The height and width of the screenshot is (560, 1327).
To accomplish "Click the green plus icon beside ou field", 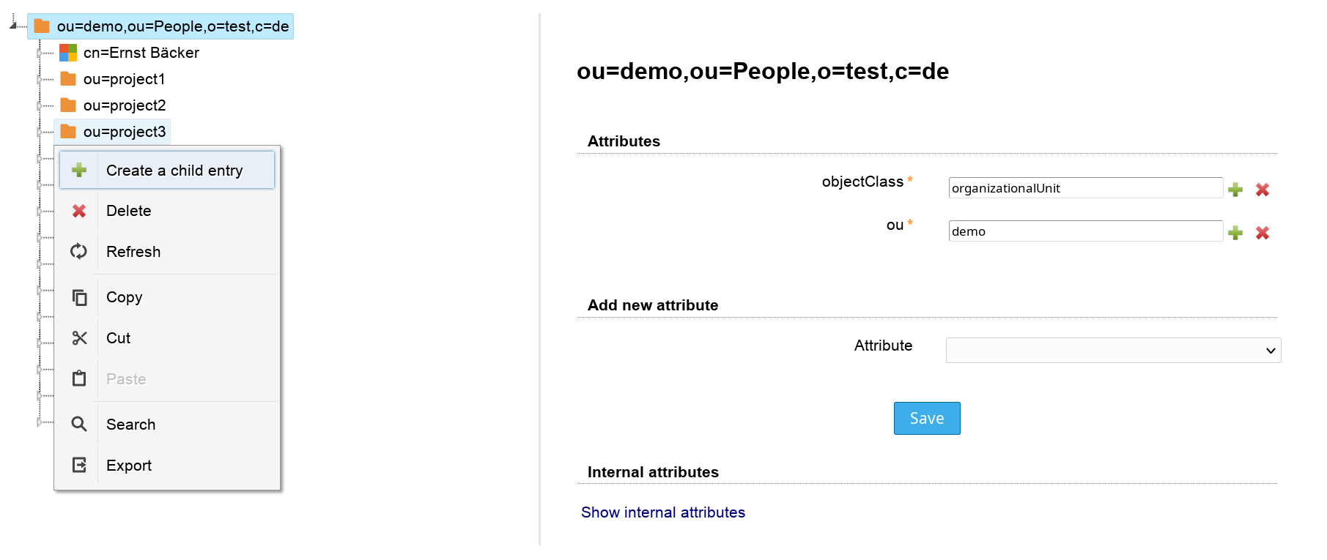I will point(1235,233).
